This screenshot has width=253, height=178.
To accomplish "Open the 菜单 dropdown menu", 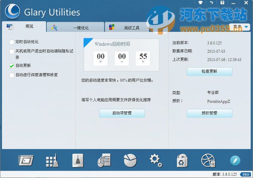I will point(240,27).
